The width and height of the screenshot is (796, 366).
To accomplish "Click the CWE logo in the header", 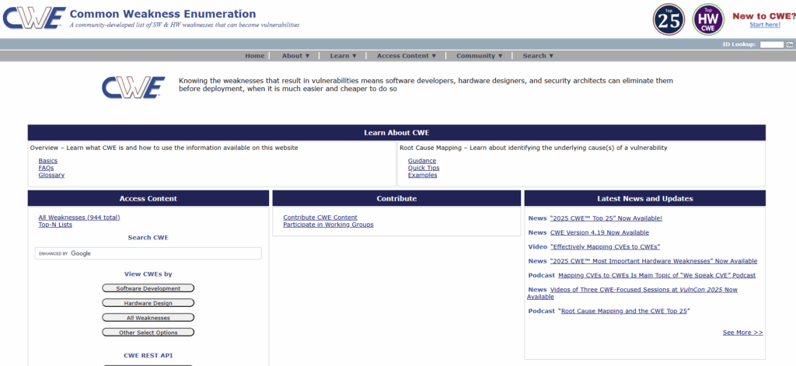I will [x=33, y=19].
